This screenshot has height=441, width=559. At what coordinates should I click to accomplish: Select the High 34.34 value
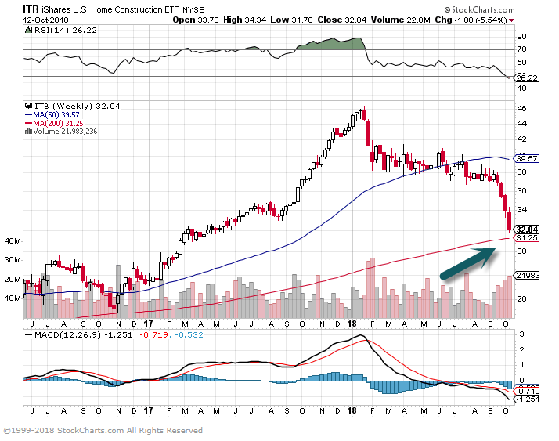(244, 20)
